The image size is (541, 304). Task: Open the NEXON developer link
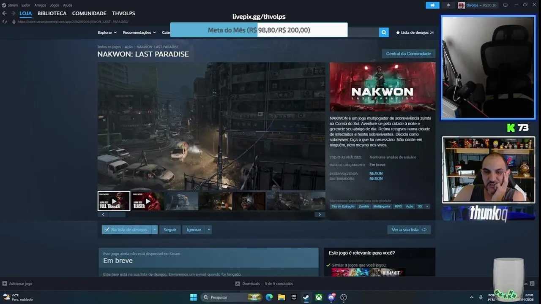pos(376,174)
